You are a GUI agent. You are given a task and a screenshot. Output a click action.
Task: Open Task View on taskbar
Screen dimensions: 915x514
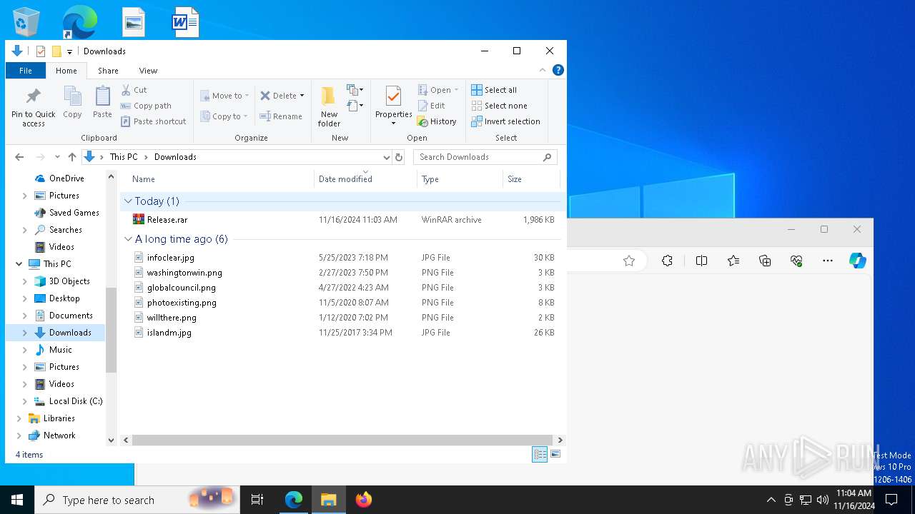coord(257,500)
